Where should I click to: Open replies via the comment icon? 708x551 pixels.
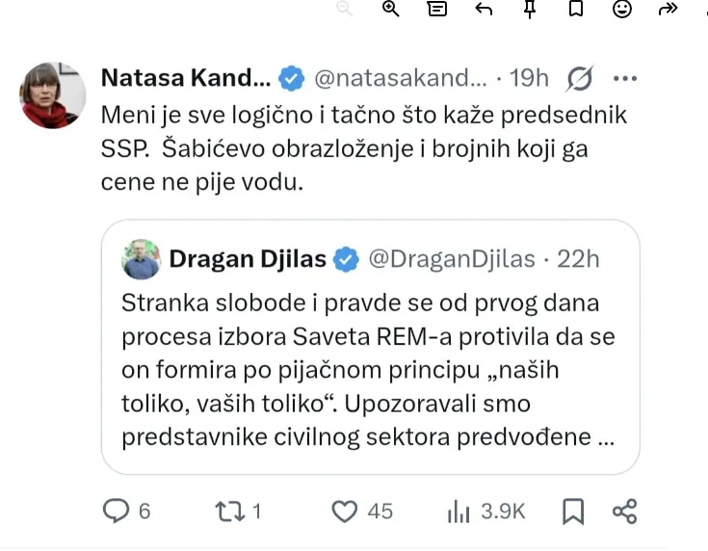(x=116, y=511)
